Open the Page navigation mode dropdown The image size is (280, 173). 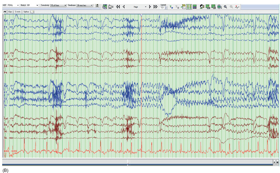[145, 7]
